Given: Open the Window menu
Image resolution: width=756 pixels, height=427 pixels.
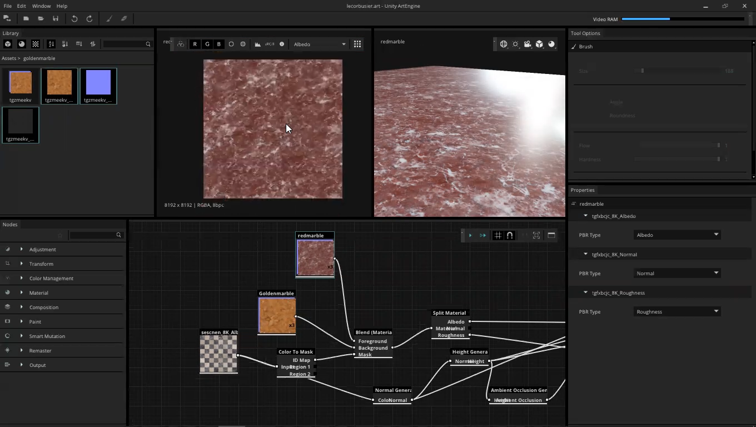Looking at the screenshot, I should (x=41, y=6).
